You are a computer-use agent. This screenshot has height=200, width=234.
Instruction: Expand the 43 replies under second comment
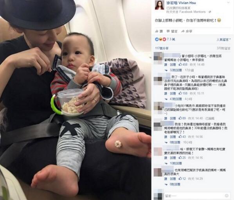click(x=174, y=99)
